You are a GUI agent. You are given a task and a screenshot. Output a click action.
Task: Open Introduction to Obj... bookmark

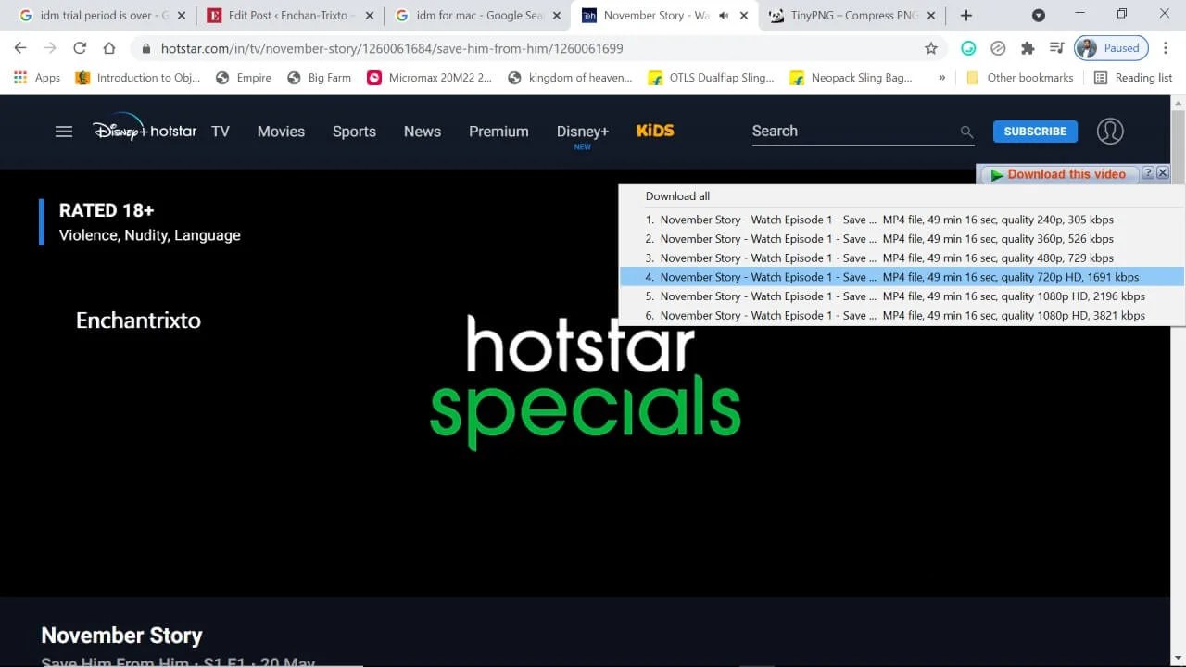[x=138, y=78]
